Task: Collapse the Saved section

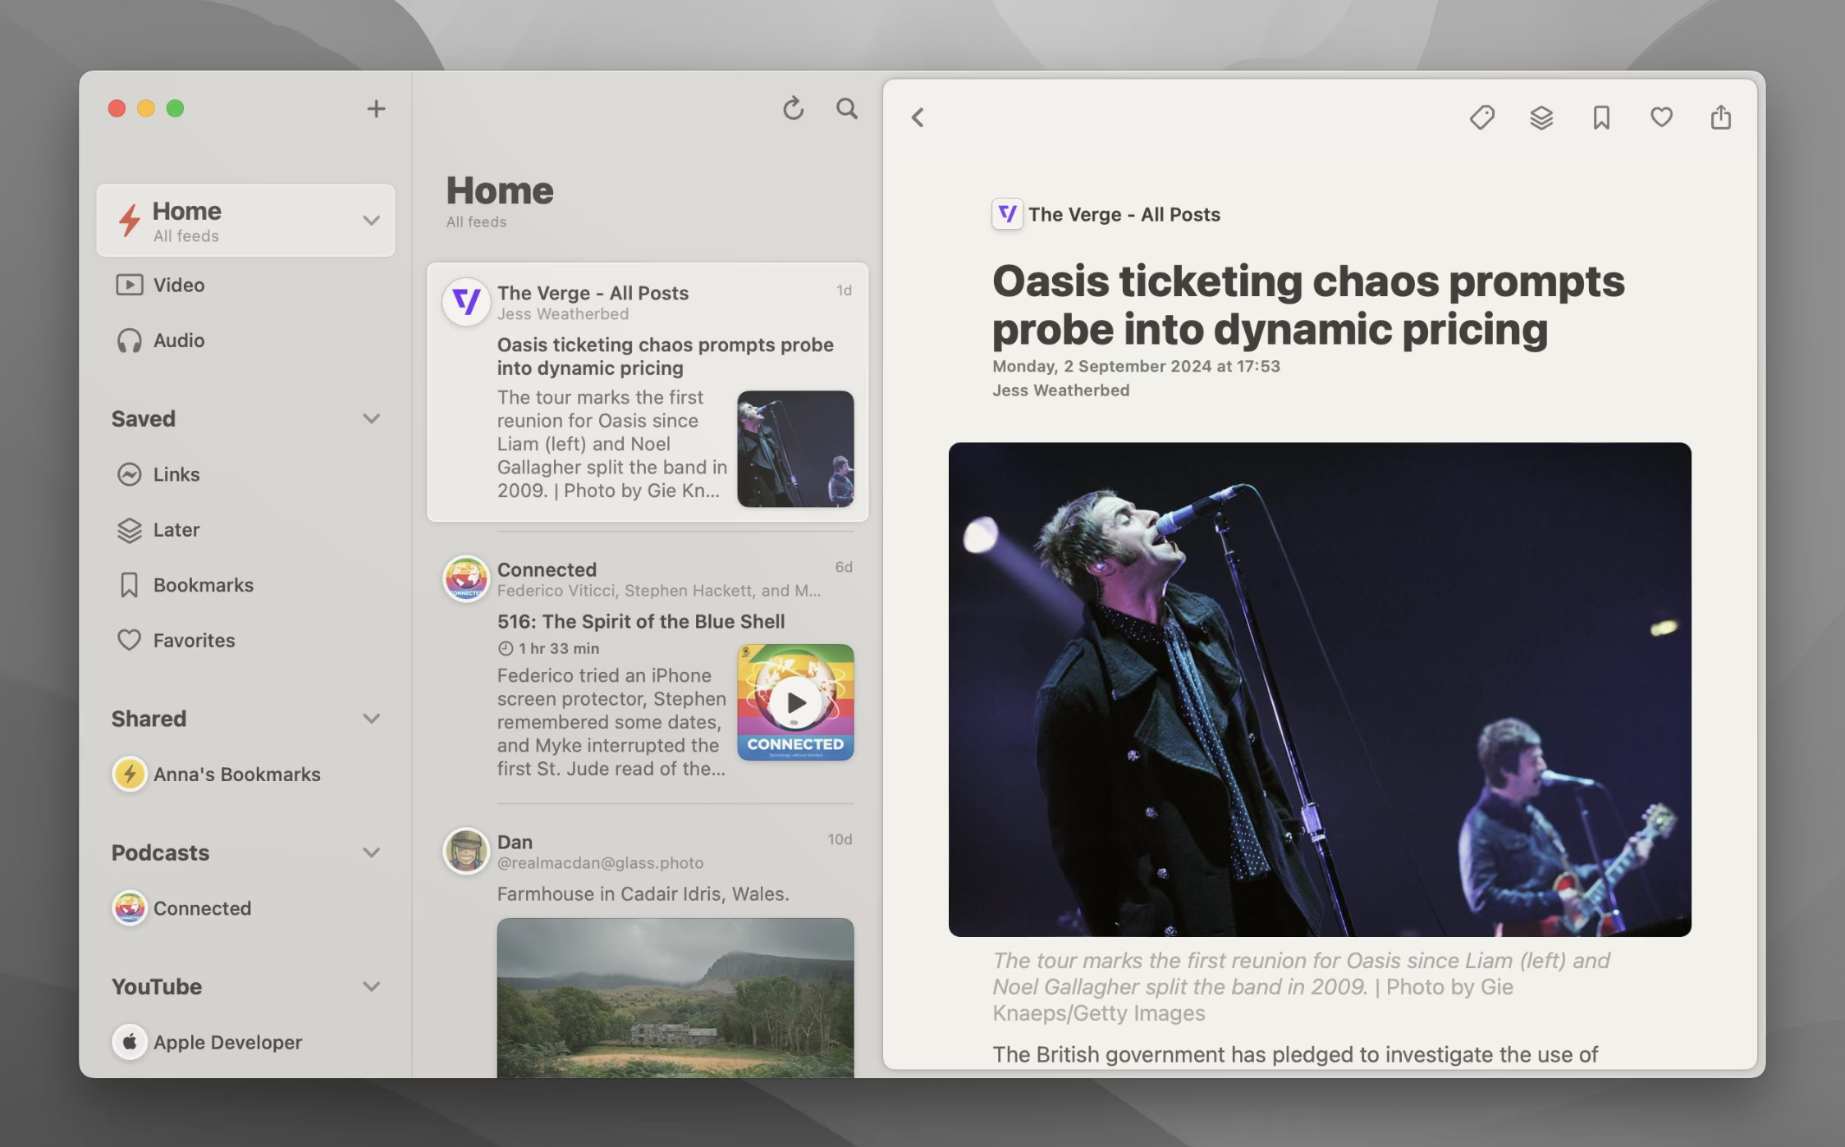Action: (371, 418)
